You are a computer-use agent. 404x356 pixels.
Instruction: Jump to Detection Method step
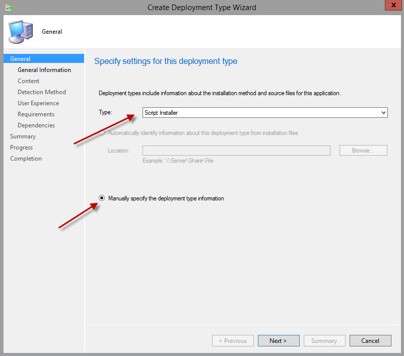tap(42, 92)
